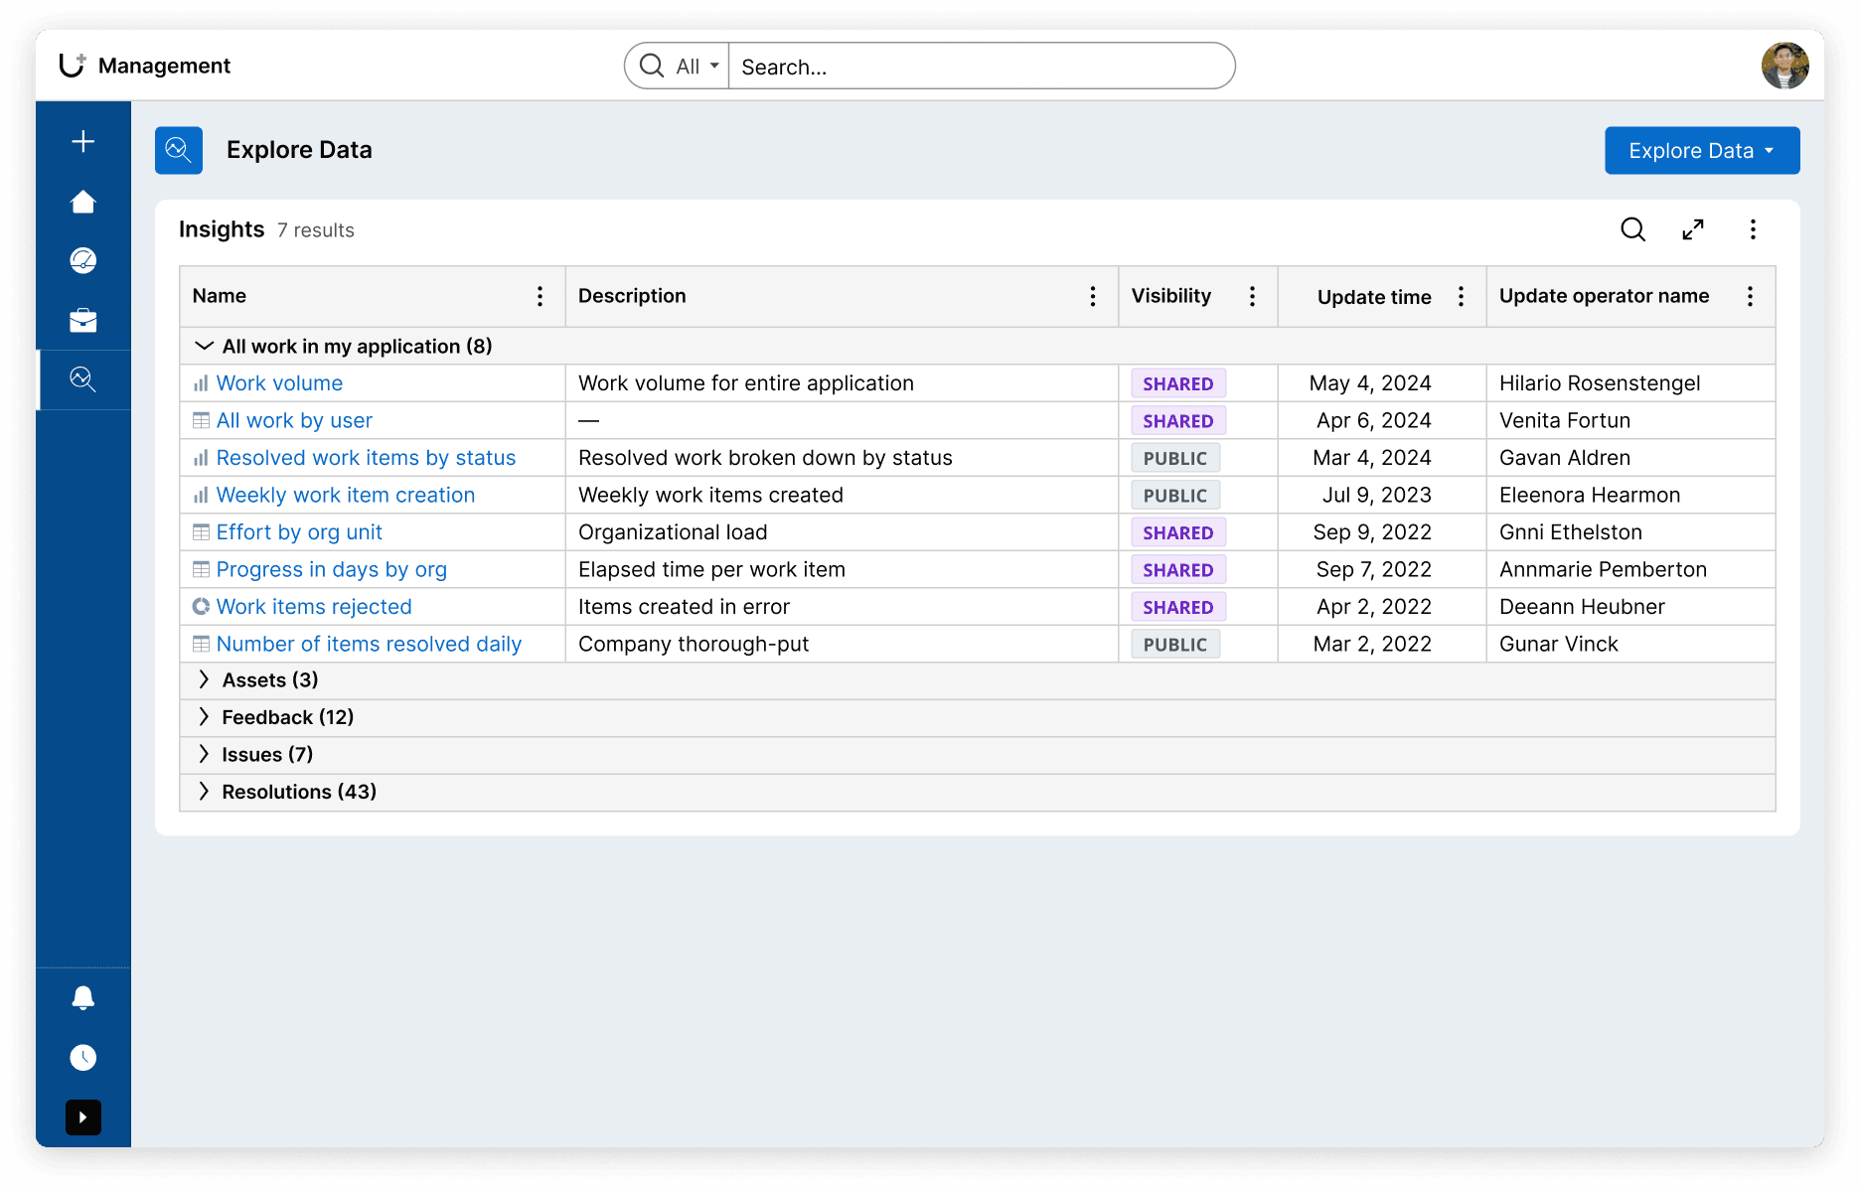The image size is (1860, 1189).
Task: Click the Gunar Vinck operator cell
Action: pyautogui.click(x=1558, y=644)
